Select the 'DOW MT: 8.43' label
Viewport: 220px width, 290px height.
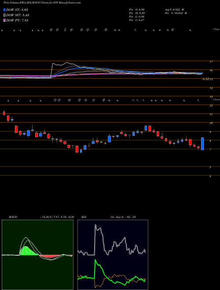click(x=18, y=15)
